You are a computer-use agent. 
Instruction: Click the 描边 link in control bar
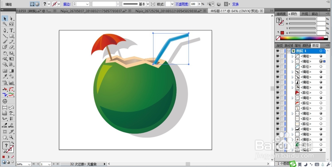pos(67,4)
